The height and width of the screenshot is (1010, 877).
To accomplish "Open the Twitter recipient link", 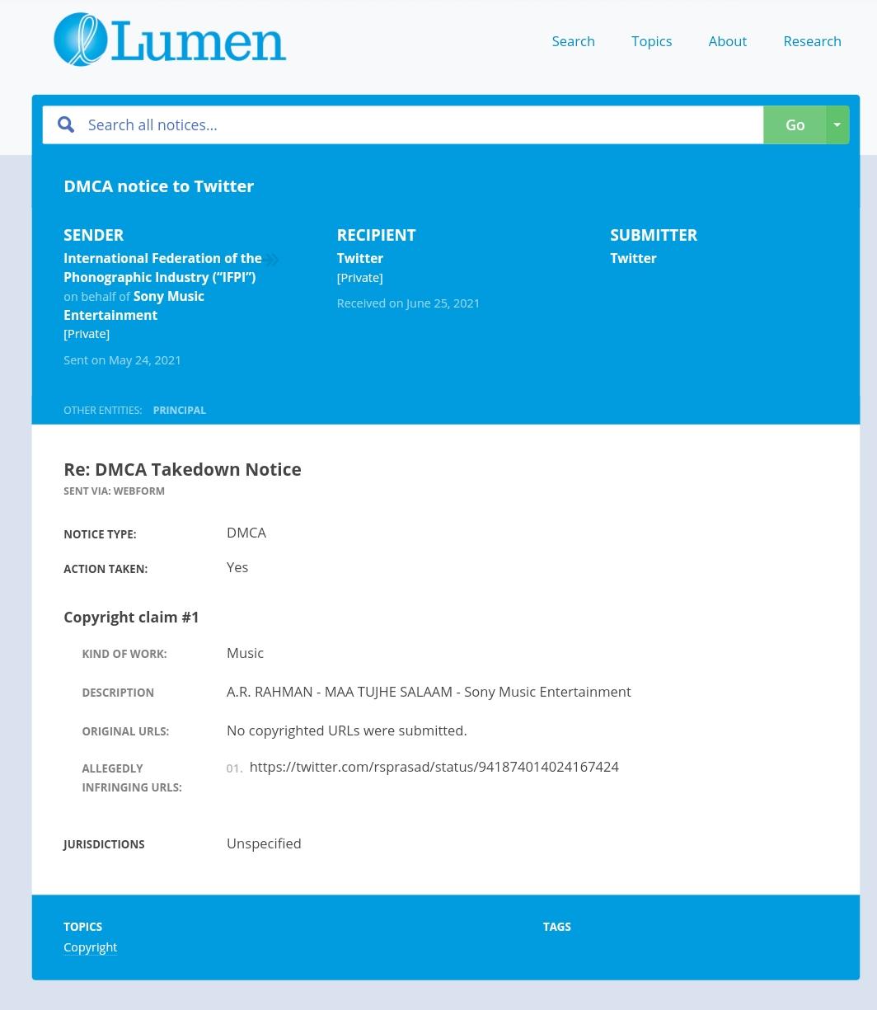I will 359,258.
